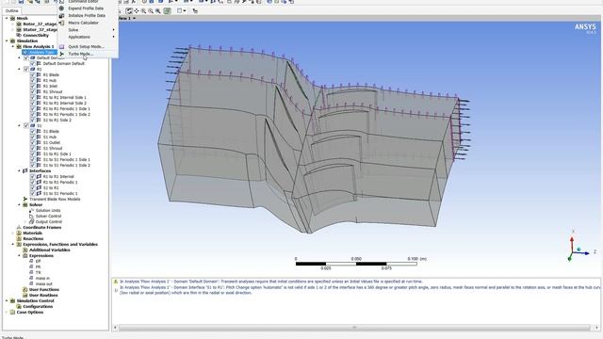Click the Simulation Control icon
Viewport: 603px width, 339px height.
click(12, 300)
